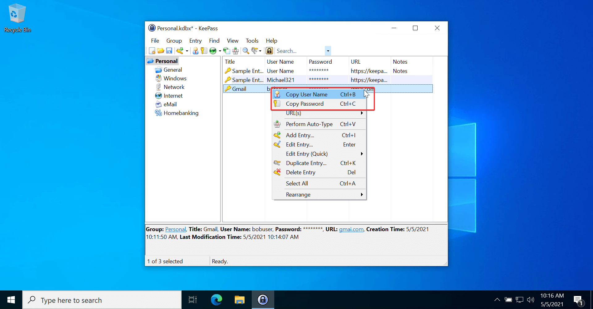Lock the workspace with the padlock icon
Viewport: 593px width, 309px height.
(269, 51)
